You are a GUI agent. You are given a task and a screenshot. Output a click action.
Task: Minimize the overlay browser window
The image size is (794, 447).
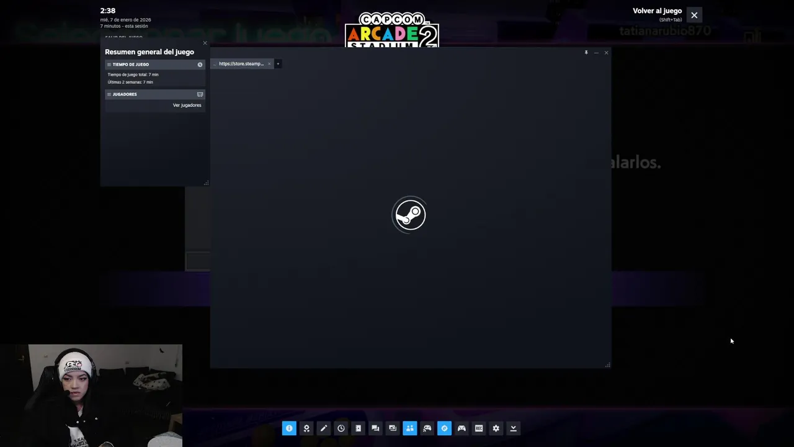click(596, 53)
